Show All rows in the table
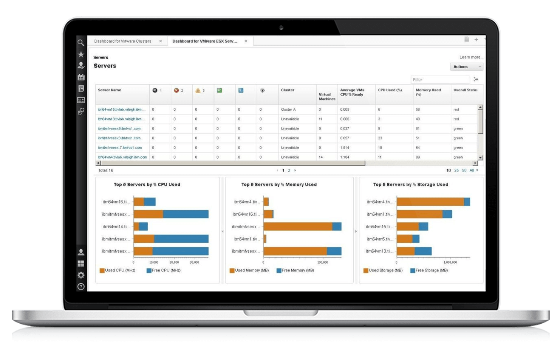 pos(472,170)
